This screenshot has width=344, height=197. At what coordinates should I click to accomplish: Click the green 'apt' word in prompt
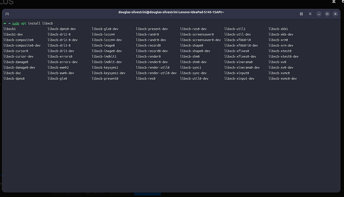coord(23,23)
